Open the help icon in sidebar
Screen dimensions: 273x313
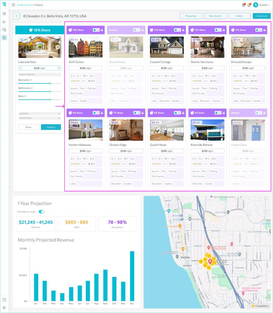[4, 300]
